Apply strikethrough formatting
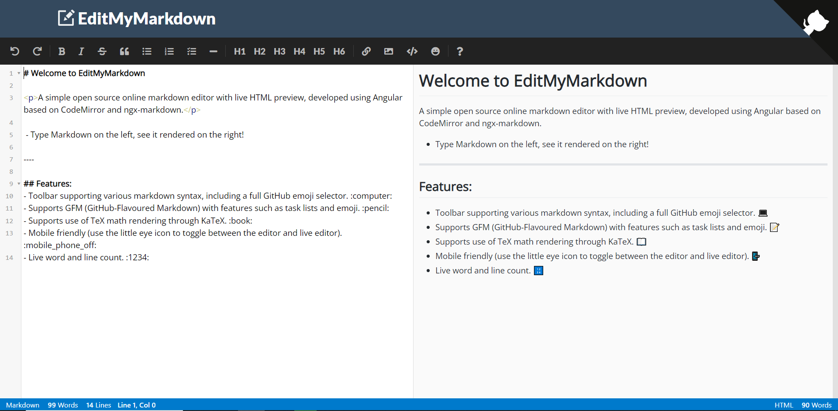 102,52
